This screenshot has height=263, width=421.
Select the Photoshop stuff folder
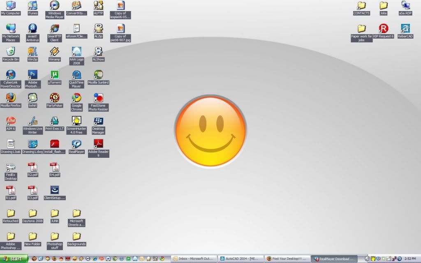pyautogui.click(x=55, y=241)
